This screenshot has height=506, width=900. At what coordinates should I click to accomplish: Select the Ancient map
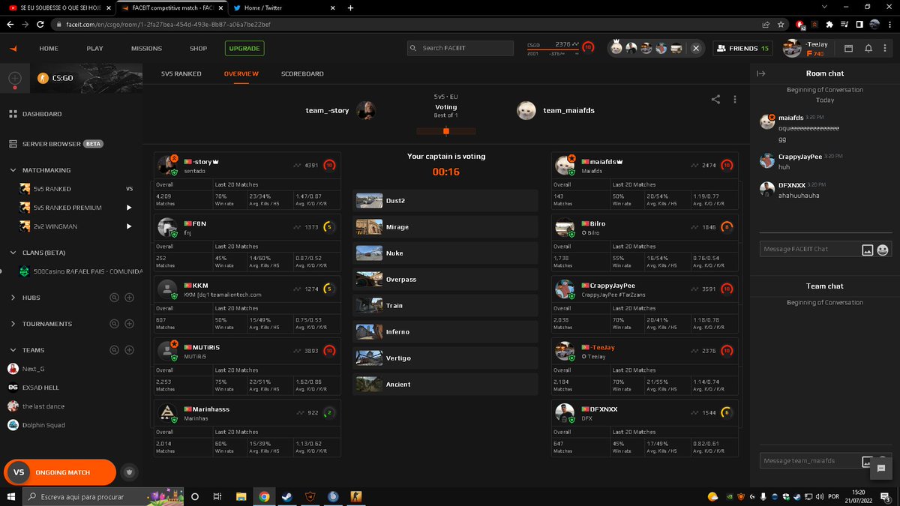click(x=445, y=385)
